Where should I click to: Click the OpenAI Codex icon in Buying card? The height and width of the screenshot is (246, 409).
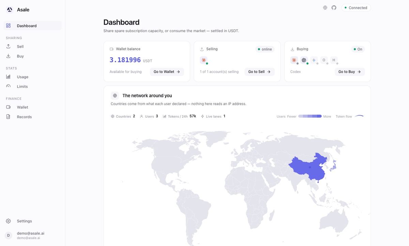tap(304, 60)
